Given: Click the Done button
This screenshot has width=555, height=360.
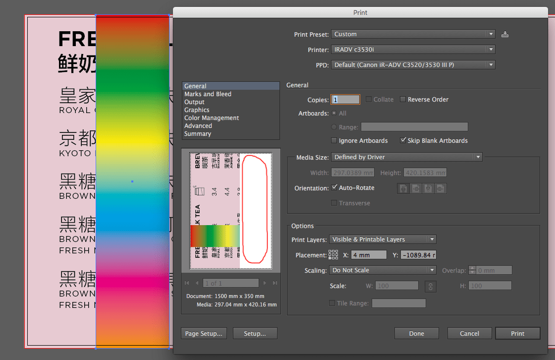Looking at the screenshot, I should click(417, 333).
